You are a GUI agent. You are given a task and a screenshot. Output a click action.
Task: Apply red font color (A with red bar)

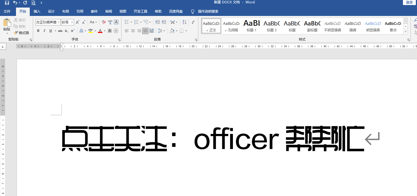pyautogui.click(x=100, y=31)
